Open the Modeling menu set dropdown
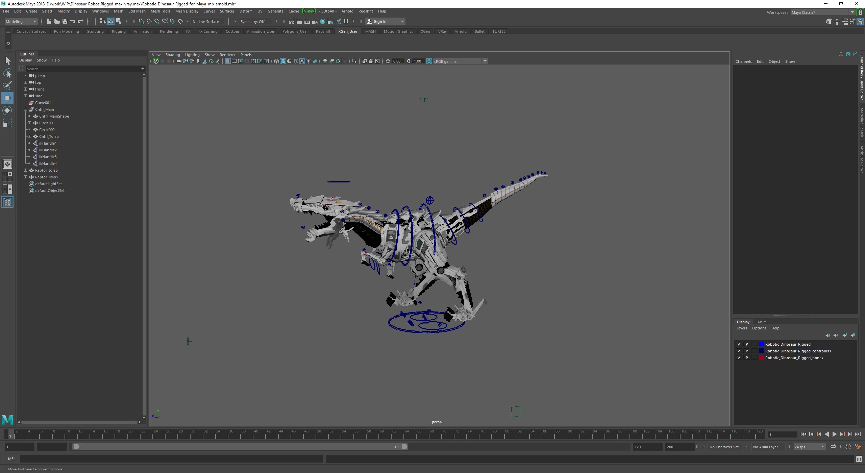The height and width of the screenshot is (473, 865). coord(21,21)
